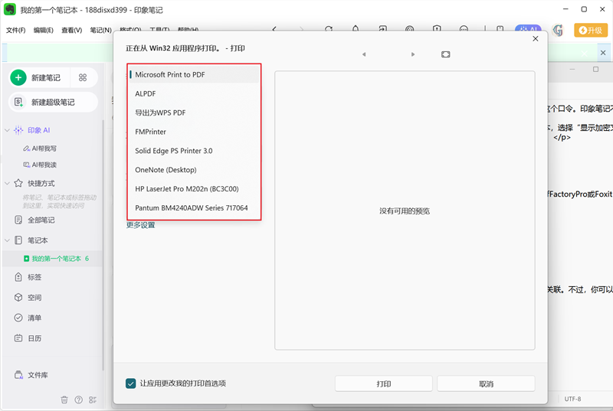Screen dimensions: 613x411
Task: Click sidebar customize list icon
Action: point(93,400)
